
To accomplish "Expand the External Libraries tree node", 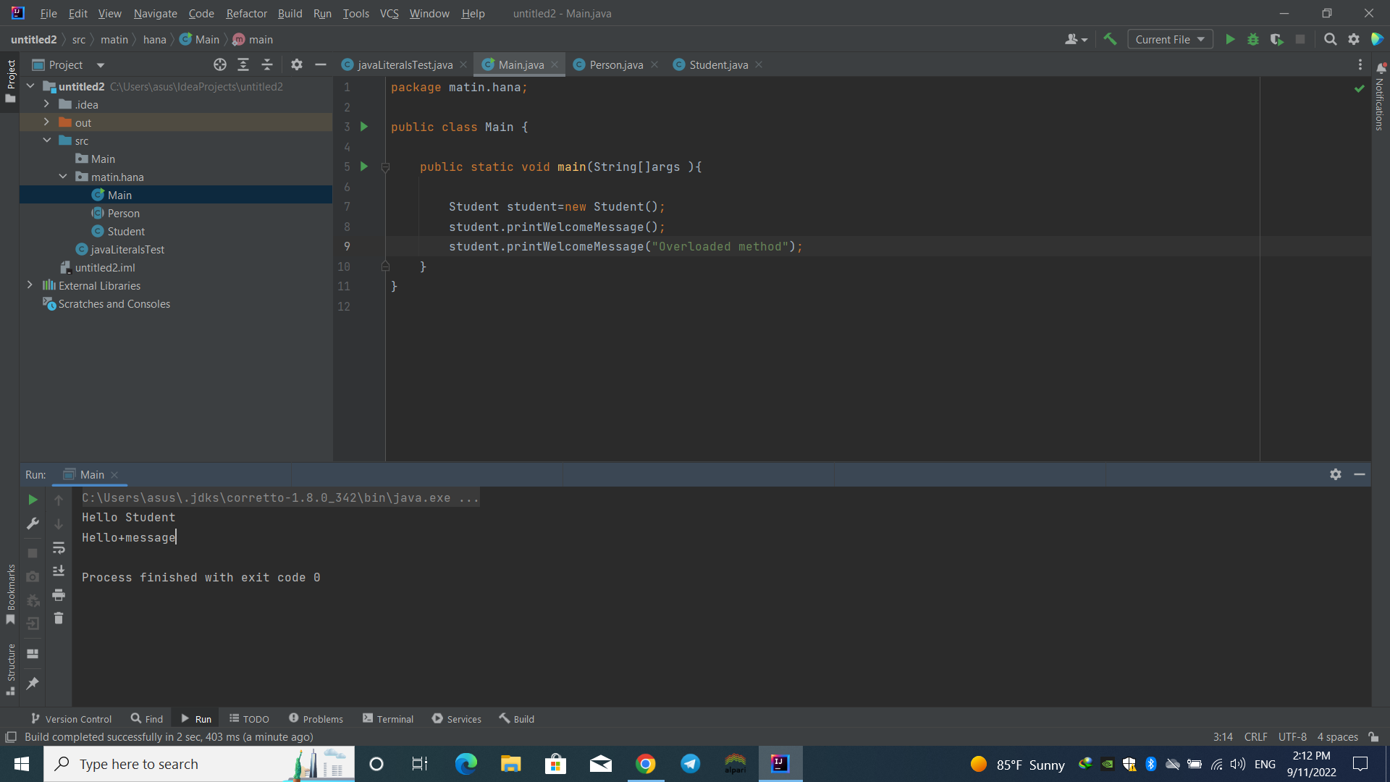I will coord(30,285).
